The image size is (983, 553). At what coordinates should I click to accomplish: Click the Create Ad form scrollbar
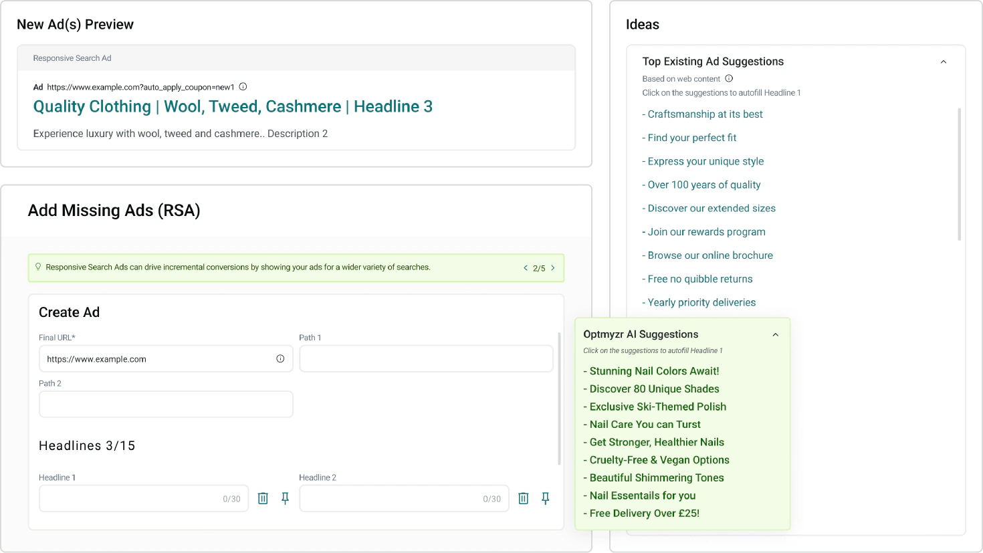click(559, 399)
